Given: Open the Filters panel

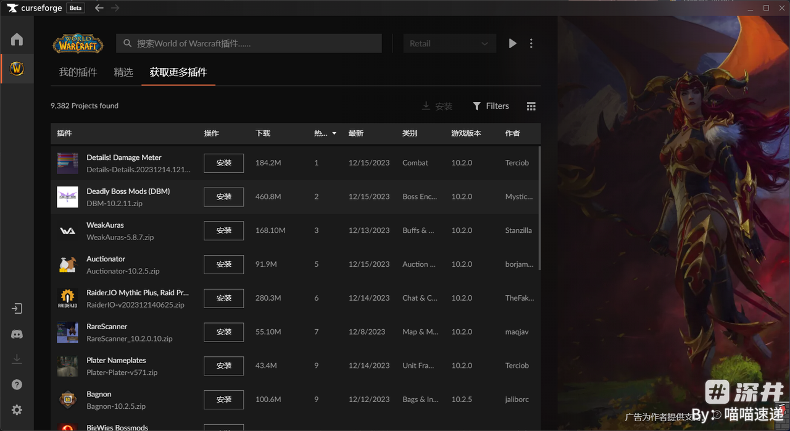Looking at the screenshot, I should point(491,106).
